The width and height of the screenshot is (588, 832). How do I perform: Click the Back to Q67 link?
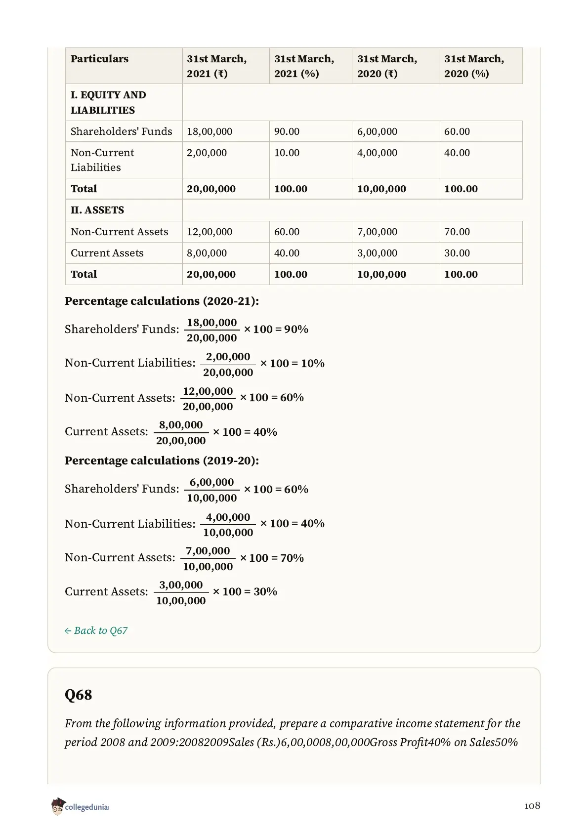[x=96, y=630]
